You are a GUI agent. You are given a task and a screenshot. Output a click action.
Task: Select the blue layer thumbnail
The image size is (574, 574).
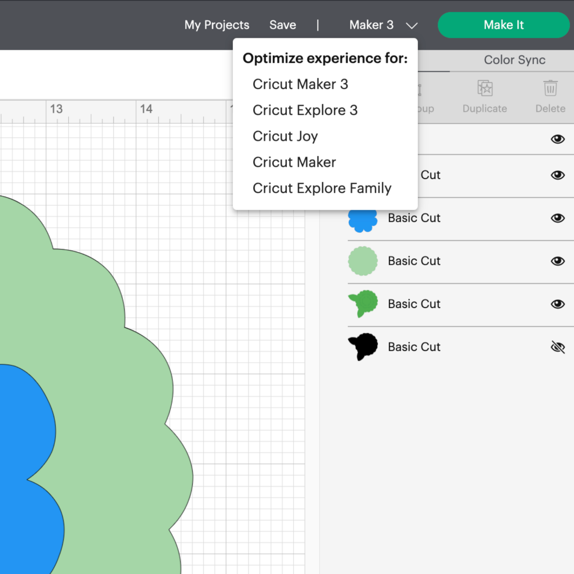[362, 221]
